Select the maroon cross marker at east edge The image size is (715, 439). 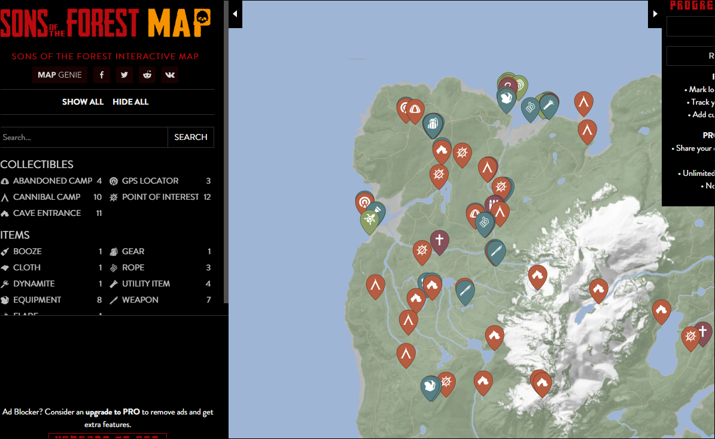(703, 332)
